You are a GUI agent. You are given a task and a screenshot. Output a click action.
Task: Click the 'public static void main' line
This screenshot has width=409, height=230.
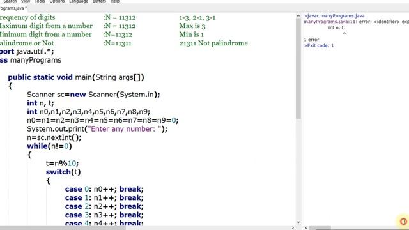[76, 77]
